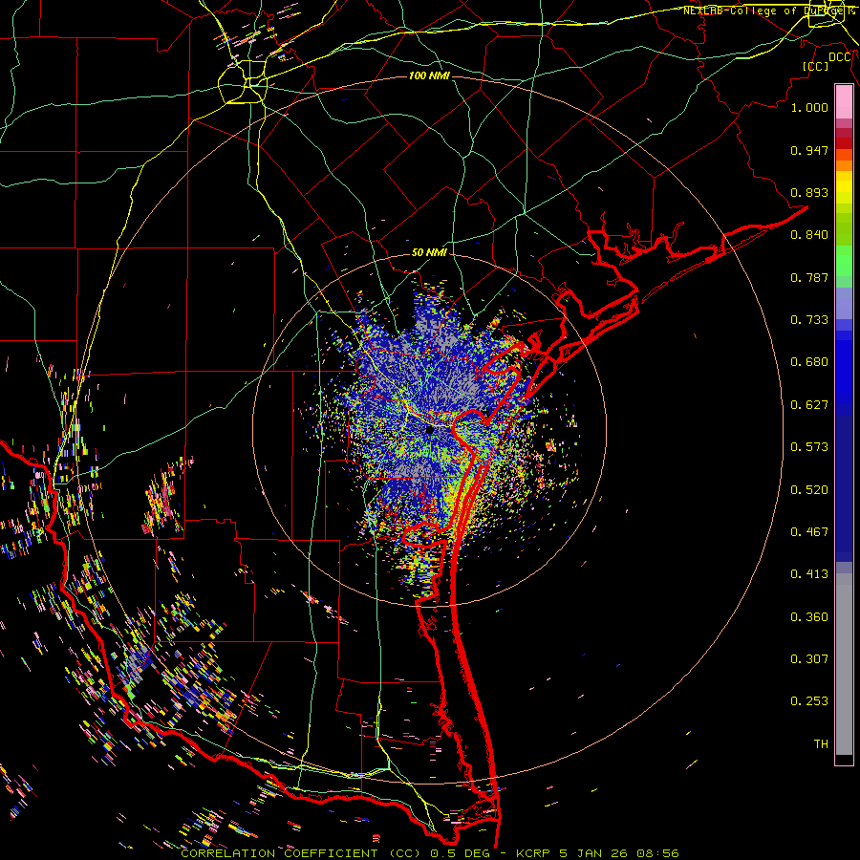Viewport: 860px width, 860px height.
Task: Click the "DCC" label above the color bar
Action: click(x=840, y=57)
